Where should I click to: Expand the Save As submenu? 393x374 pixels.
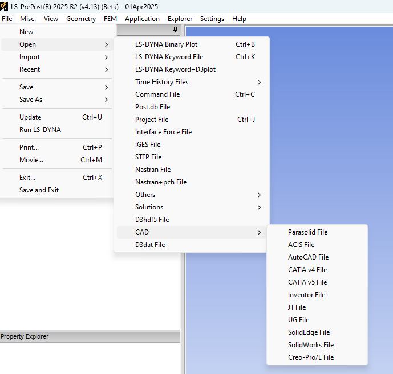point(57,100)
